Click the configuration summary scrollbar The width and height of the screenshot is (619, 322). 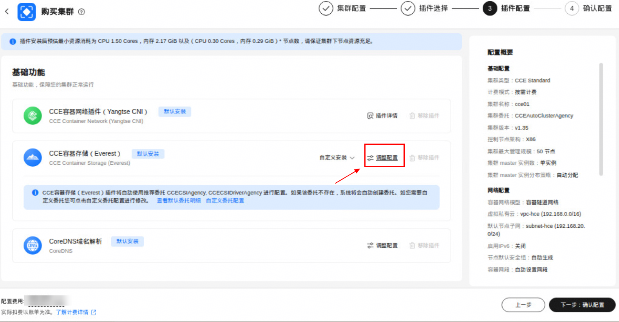tap(601, 119)
